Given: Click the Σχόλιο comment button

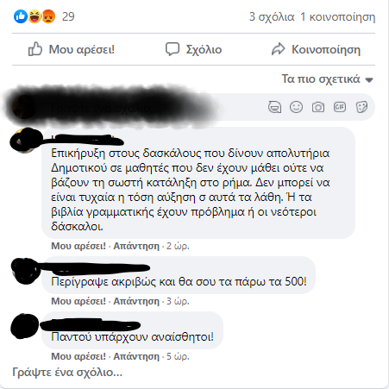Looking at the screenshot, I should (x=193, y=49).
